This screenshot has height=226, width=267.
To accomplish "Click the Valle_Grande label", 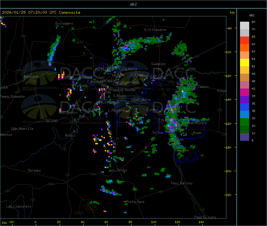I will pos(88,110).
